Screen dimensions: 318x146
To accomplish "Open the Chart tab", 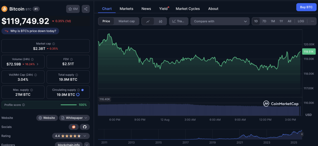I will click(107, 9).
